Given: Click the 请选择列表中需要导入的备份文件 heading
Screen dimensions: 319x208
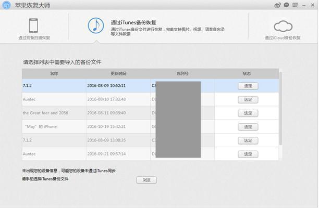Looking at the screenshot, I should (x=62, y=62).
